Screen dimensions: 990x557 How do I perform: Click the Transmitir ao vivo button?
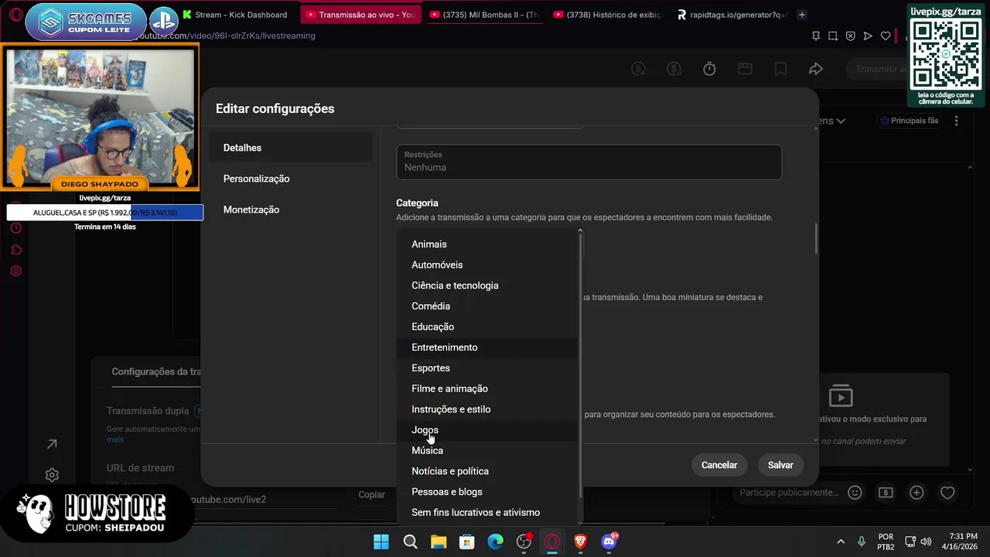(879, 69)
